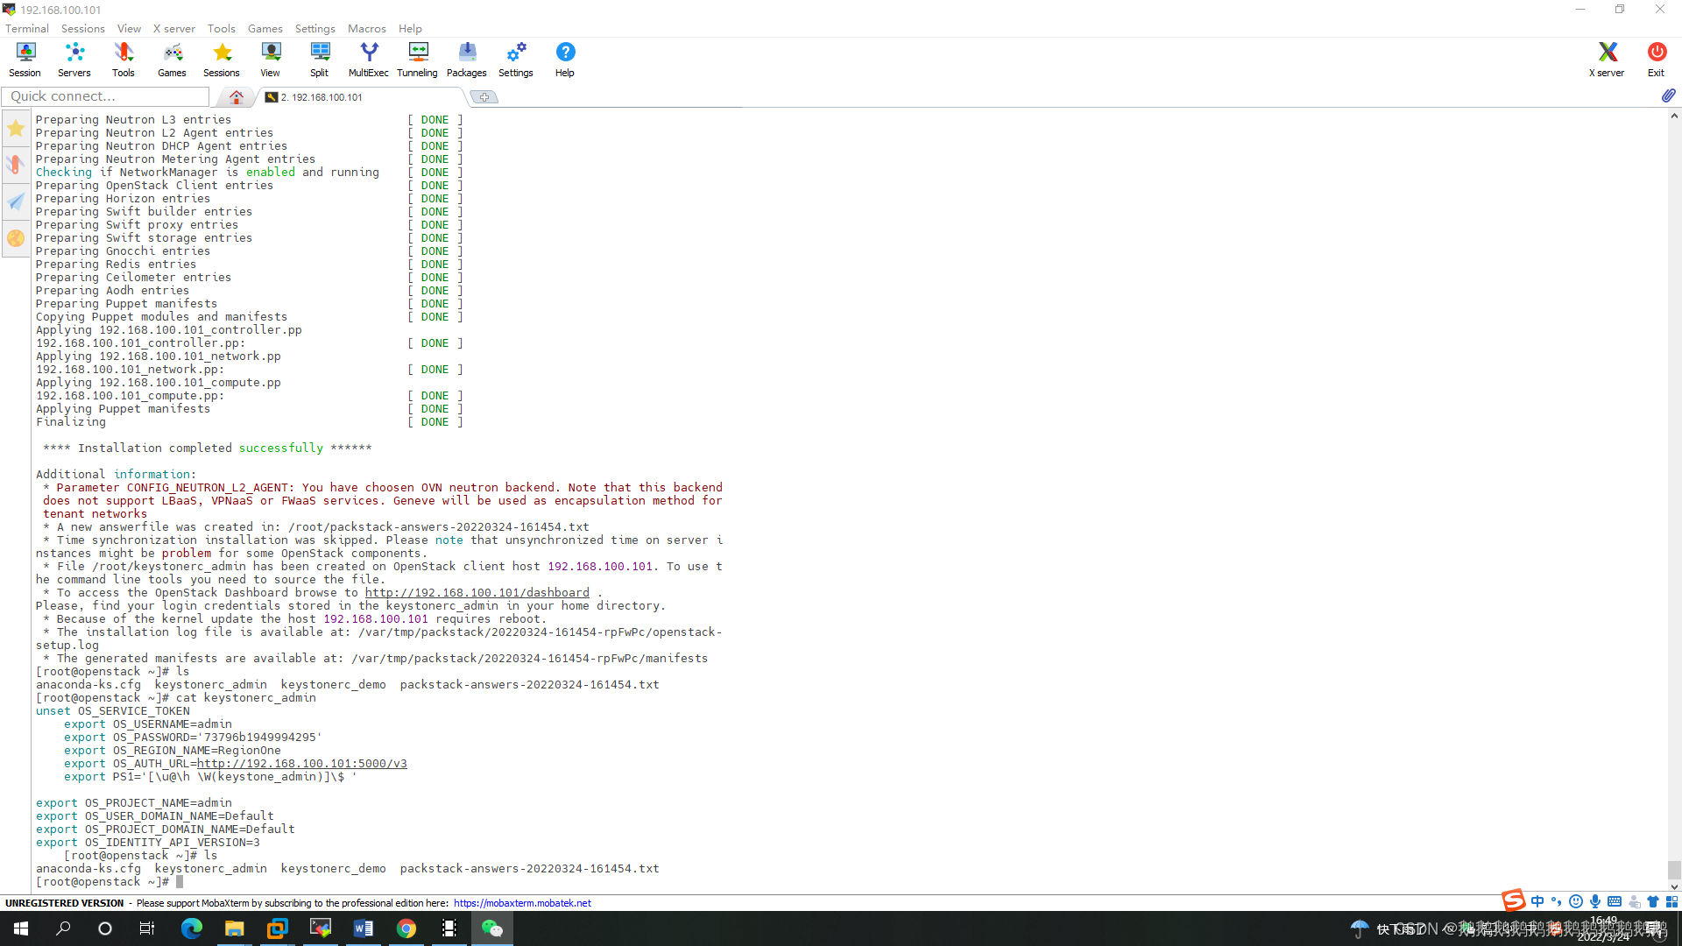Open the Packages installer
Viewport: 1682px width, 946px height.
[466, 59]
